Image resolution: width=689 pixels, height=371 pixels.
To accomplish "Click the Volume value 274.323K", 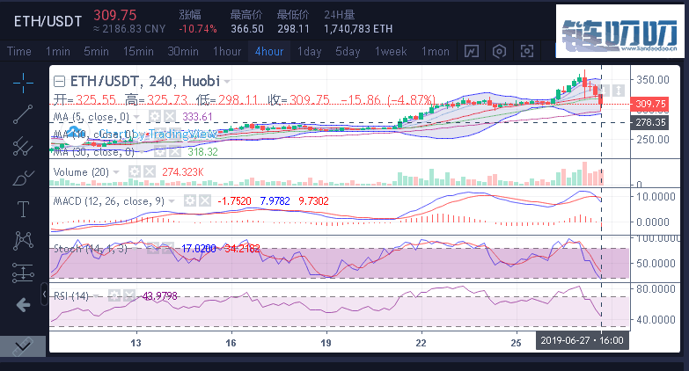I will (x=183, y=172).
